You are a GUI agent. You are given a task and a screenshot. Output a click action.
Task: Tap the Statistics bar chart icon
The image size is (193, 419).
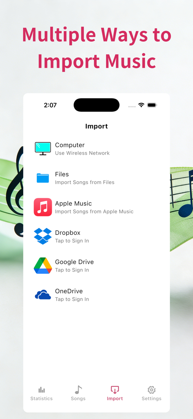point(42,390)
